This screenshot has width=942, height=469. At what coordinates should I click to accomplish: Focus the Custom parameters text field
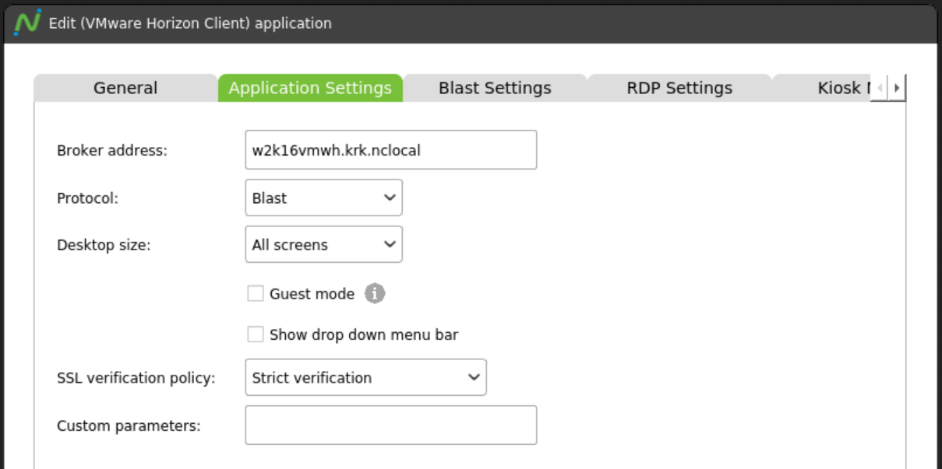[x=391, y=425]
